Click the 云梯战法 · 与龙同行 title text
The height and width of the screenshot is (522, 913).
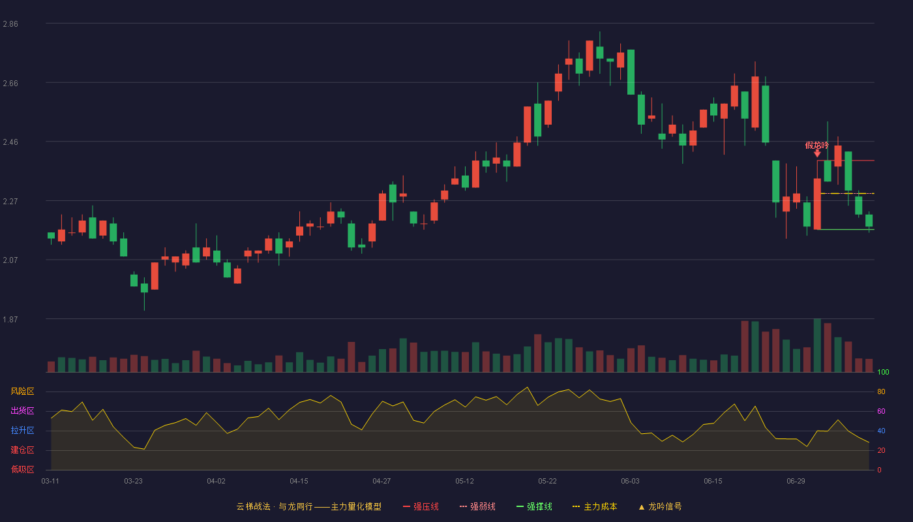click(275, 506)
